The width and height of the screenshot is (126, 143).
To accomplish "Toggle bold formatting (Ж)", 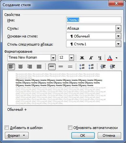I will 82,58.
